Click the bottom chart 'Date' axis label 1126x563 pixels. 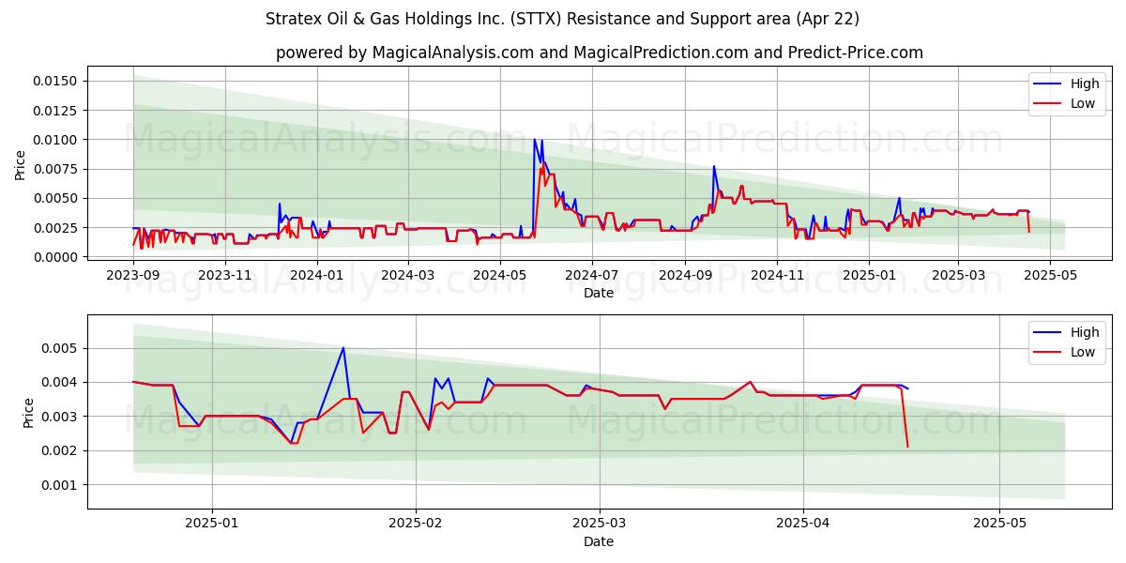coord(599,541)
